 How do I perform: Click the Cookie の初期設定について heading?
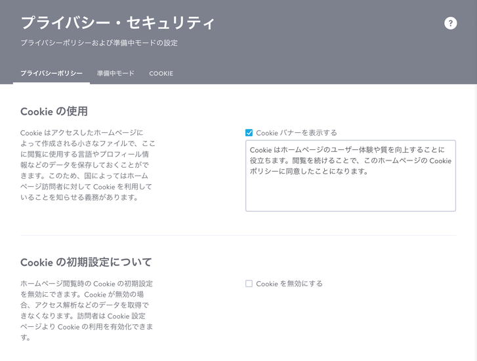tap(86, 262)
